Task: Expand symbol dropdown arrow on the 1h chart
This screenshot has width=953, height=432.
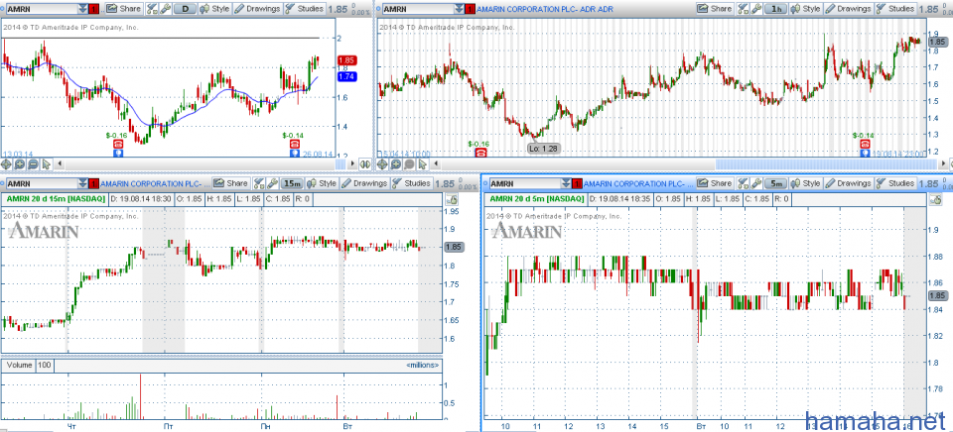Action: pyautogui.click(x=459, y=9)
